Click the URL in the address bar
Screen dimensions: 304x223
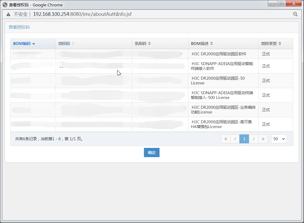[82, 14]
